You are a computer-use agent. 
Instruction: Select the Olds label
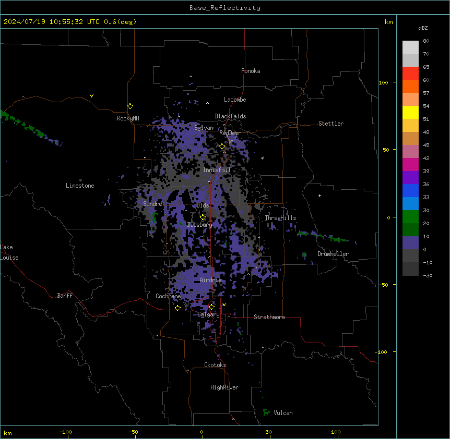click(x=203, y=205)
